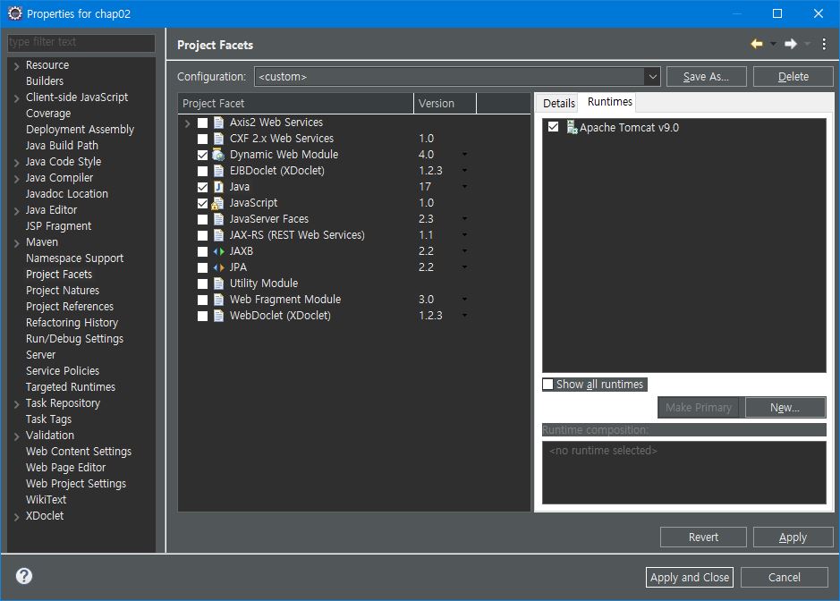Select Java Build Path page
The height and width of the screenshot is (601, 840).
click(62, 145)
